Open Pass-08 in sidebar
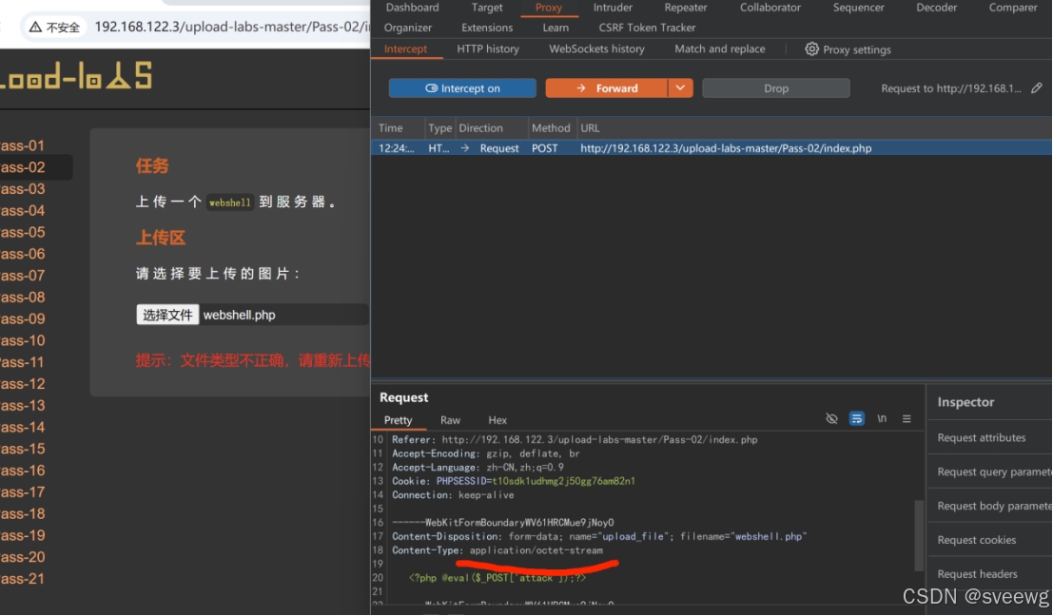The height and width of the screenshot is (616, 1053). point(22,298)
